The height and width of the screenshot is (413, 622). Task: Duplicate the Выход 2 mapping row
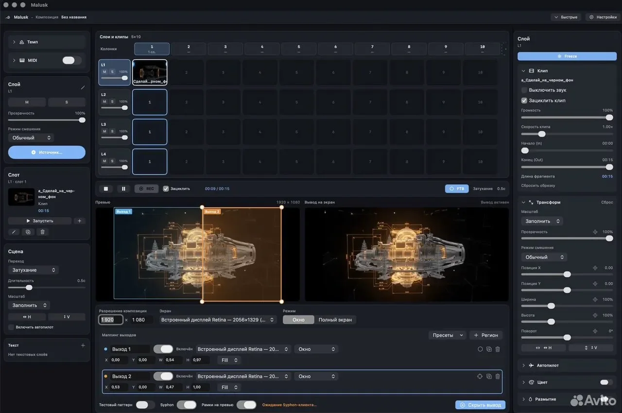pyautogui.click(x=489, y=376)
